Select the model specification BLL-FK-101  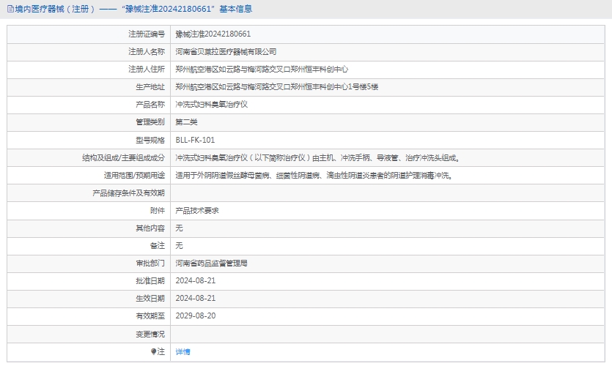[x=195, y=140]
